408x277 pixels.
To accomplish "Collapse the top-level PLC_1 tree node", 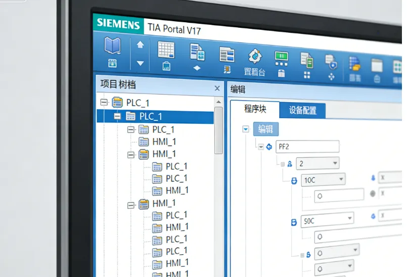I will point(104,102).
